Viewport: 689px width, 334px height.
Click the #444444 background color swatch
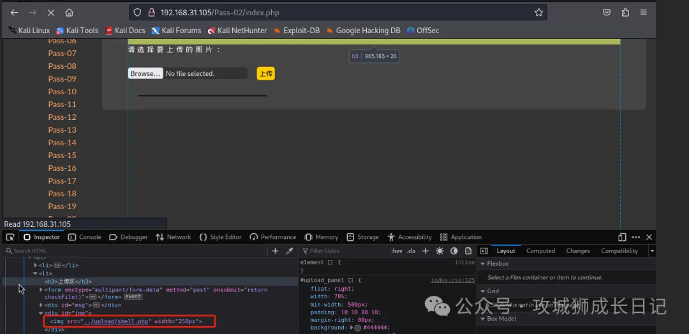click(359, 328)
